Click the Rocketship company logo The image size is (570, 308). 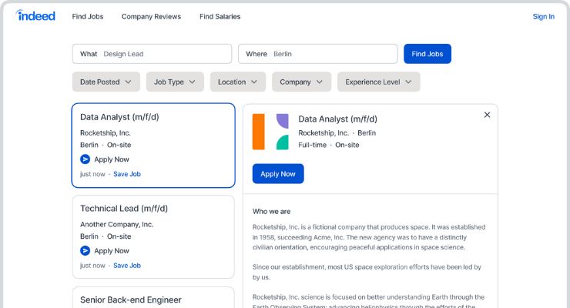click(x=270, y=132)
